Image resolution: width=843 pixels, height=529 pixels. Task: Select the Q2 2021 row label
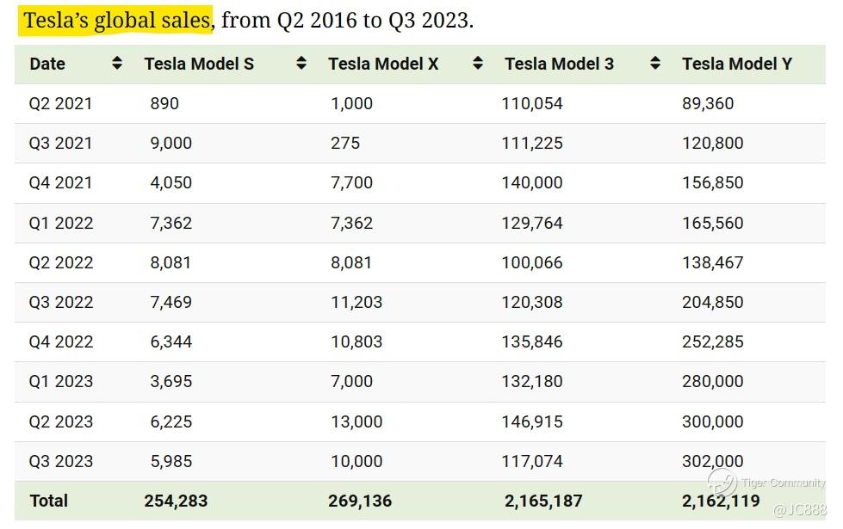point(60,103)
